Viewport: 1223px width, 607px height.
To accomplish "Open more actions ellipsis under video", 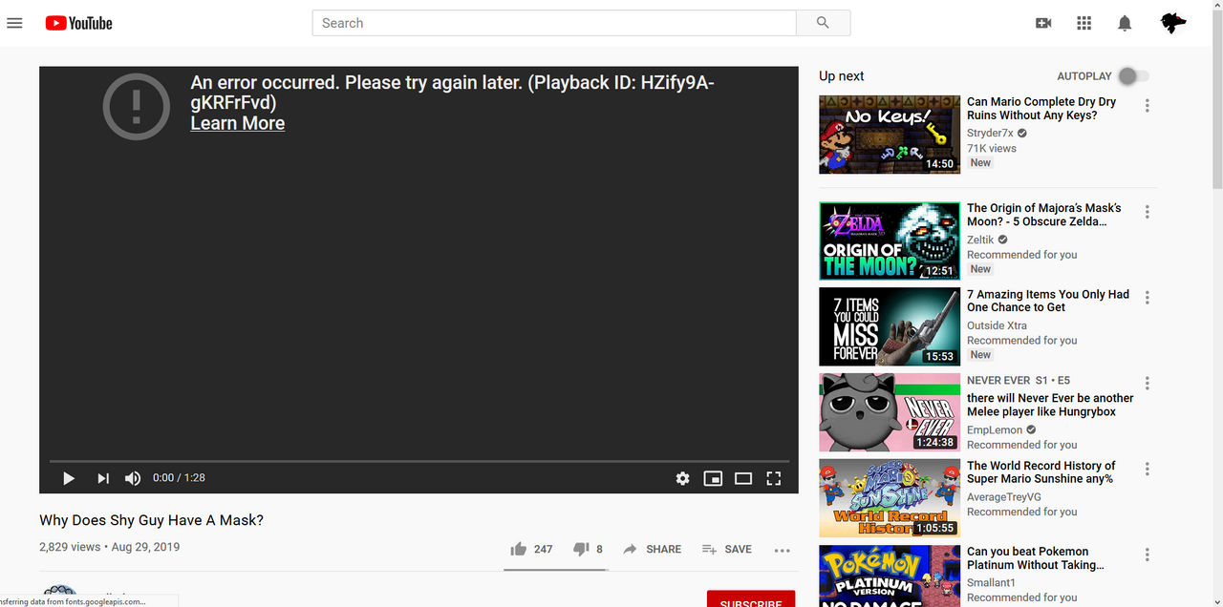I will 783,550.
